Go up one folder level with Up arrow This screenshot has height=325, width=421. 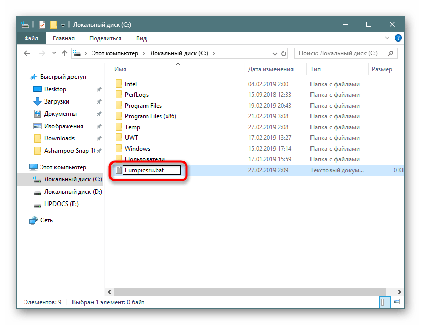coord(64,53)
